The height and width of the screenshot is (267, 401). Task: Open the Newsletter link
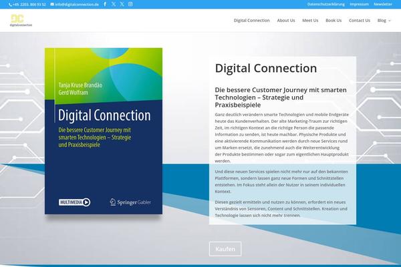pyautogui.click(x=383, y=4)
